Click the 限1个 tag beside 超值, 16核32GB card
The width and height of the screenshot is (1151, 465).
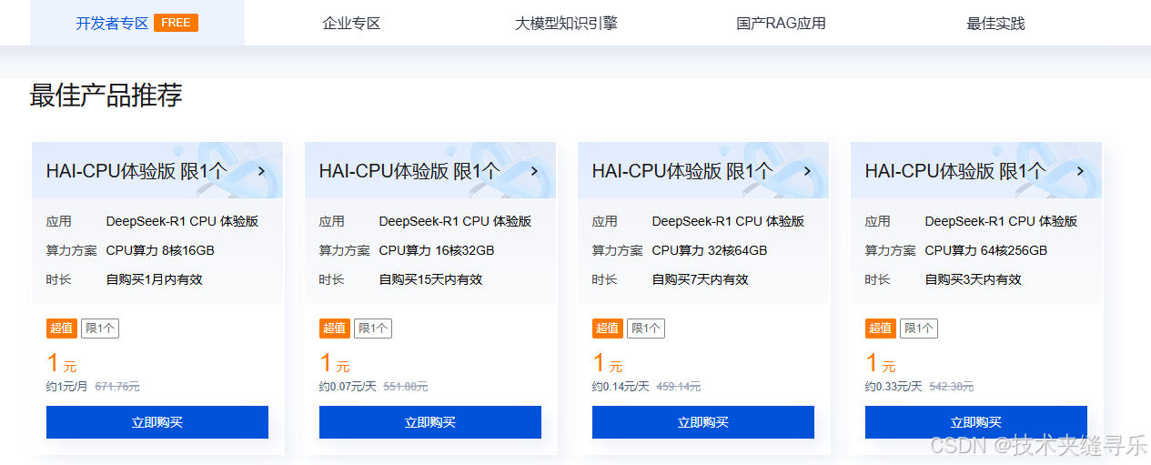(373, 329)
